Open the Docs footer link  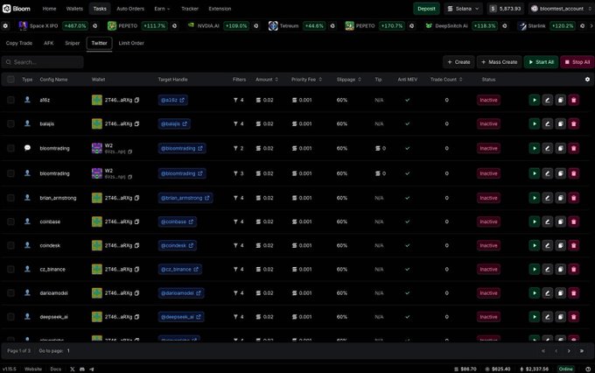55,369
